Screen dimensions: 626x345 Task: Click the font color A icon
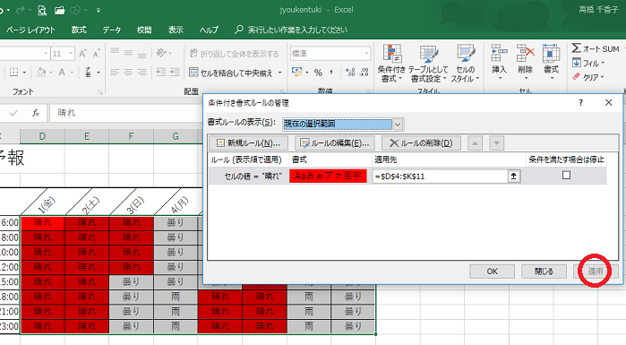coord(62,73)
